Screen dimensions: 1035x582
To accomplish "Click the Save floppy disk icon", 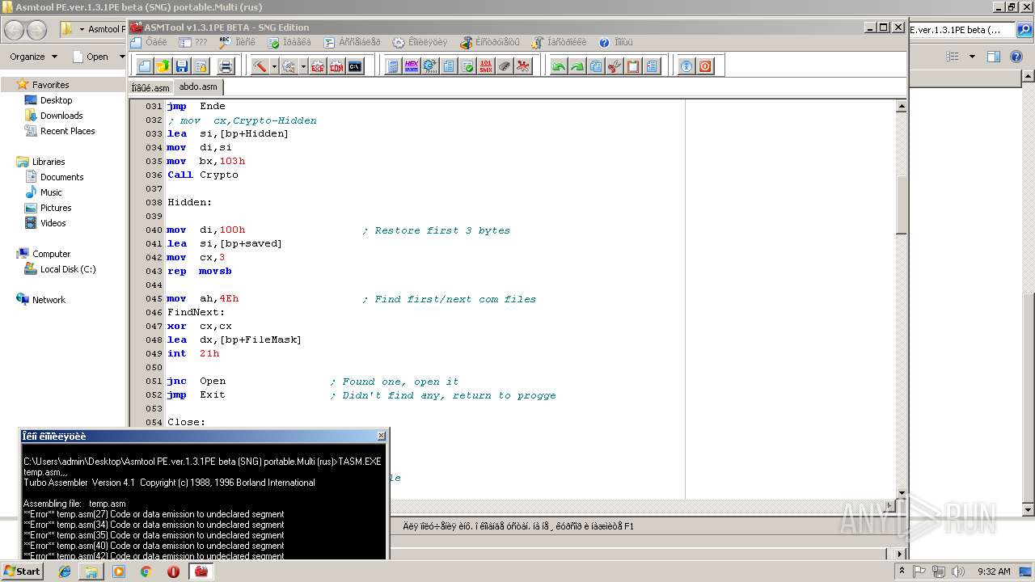I will 182,66.
